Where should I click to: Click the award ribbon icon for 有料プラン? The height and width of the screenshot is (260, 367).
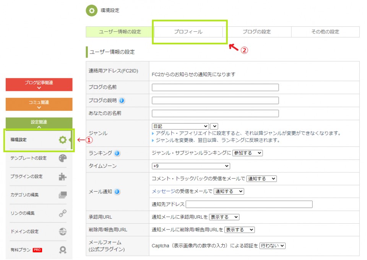pyautogui.click(x=63, y=250)
